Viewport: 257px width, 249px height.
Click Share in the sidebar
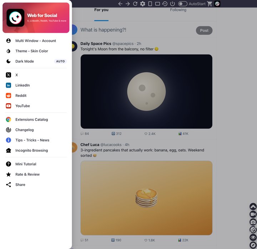point(36,185)
